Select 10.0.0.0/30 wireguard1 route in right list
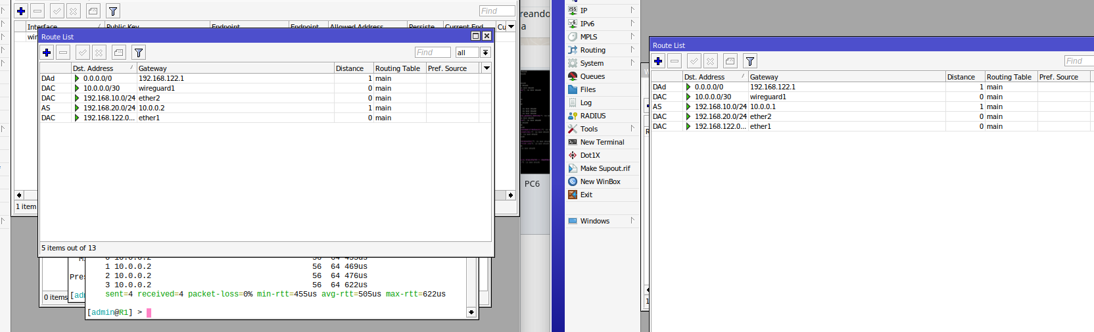The image size is (1094, 332). [x=872, y=97]
